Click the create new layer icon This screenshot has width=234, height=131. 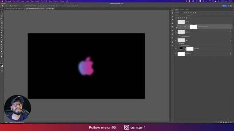click(x=228, y=122)
